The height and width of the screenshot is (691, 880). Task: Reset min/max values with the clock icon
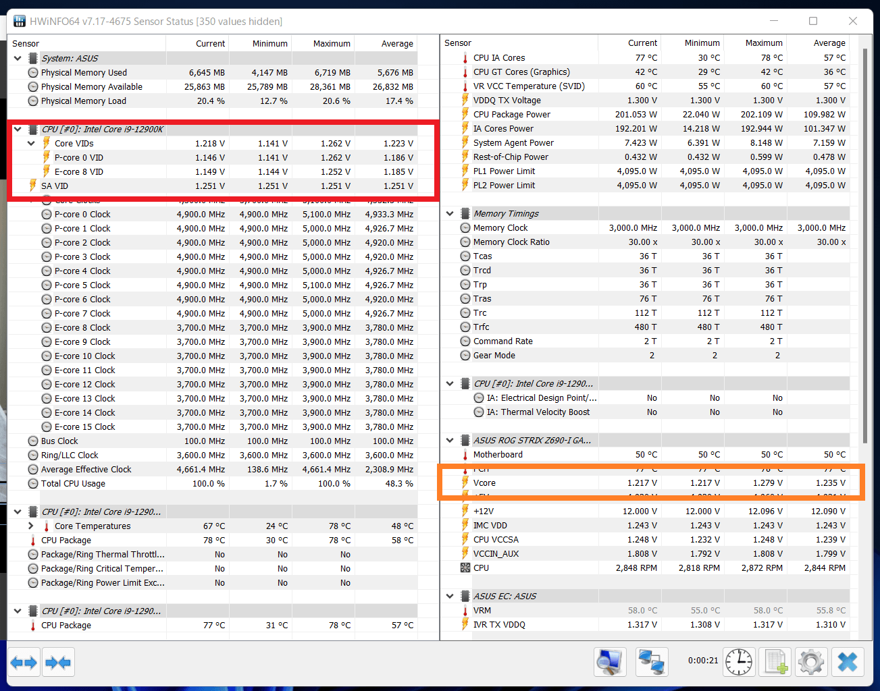(739, 662)
